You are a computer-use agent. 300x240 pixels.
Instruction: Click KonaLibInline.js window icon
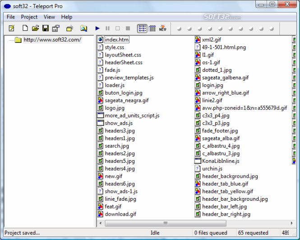point(198,161)
